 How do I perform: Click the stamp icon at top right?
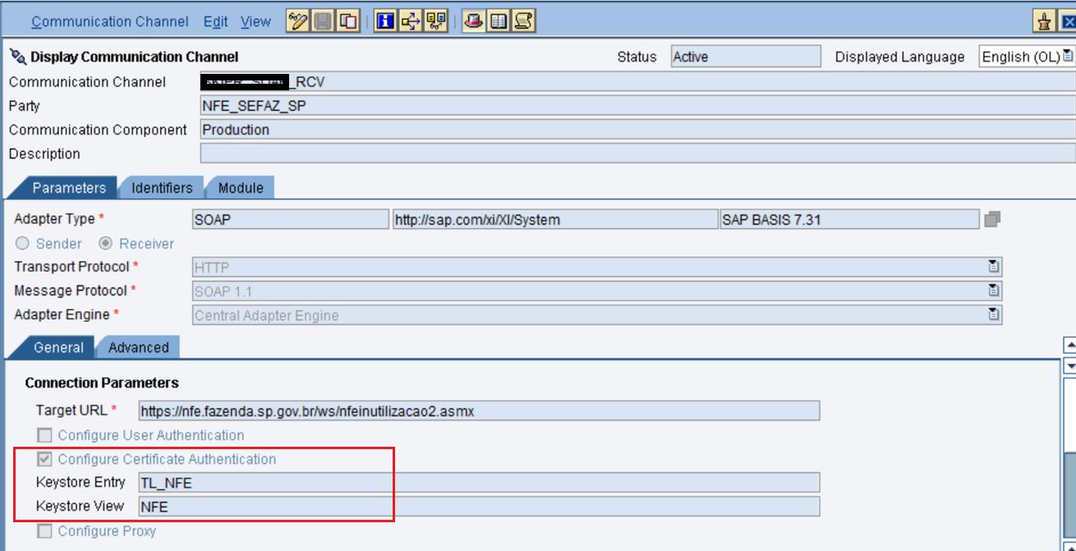pos(1044,22)
